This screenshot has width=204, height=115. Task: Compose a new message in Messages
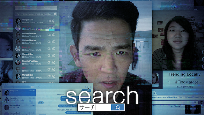tap(33, 87)
